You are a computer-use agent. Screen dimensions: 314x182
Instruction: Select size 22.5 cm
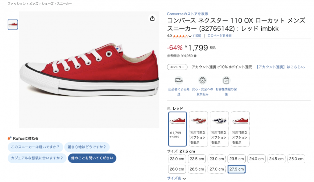197,159
